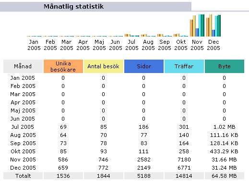Click the Aug 2005 chart label
The height and width of the screenshot is (185, 249).
[x=148, y=45]
